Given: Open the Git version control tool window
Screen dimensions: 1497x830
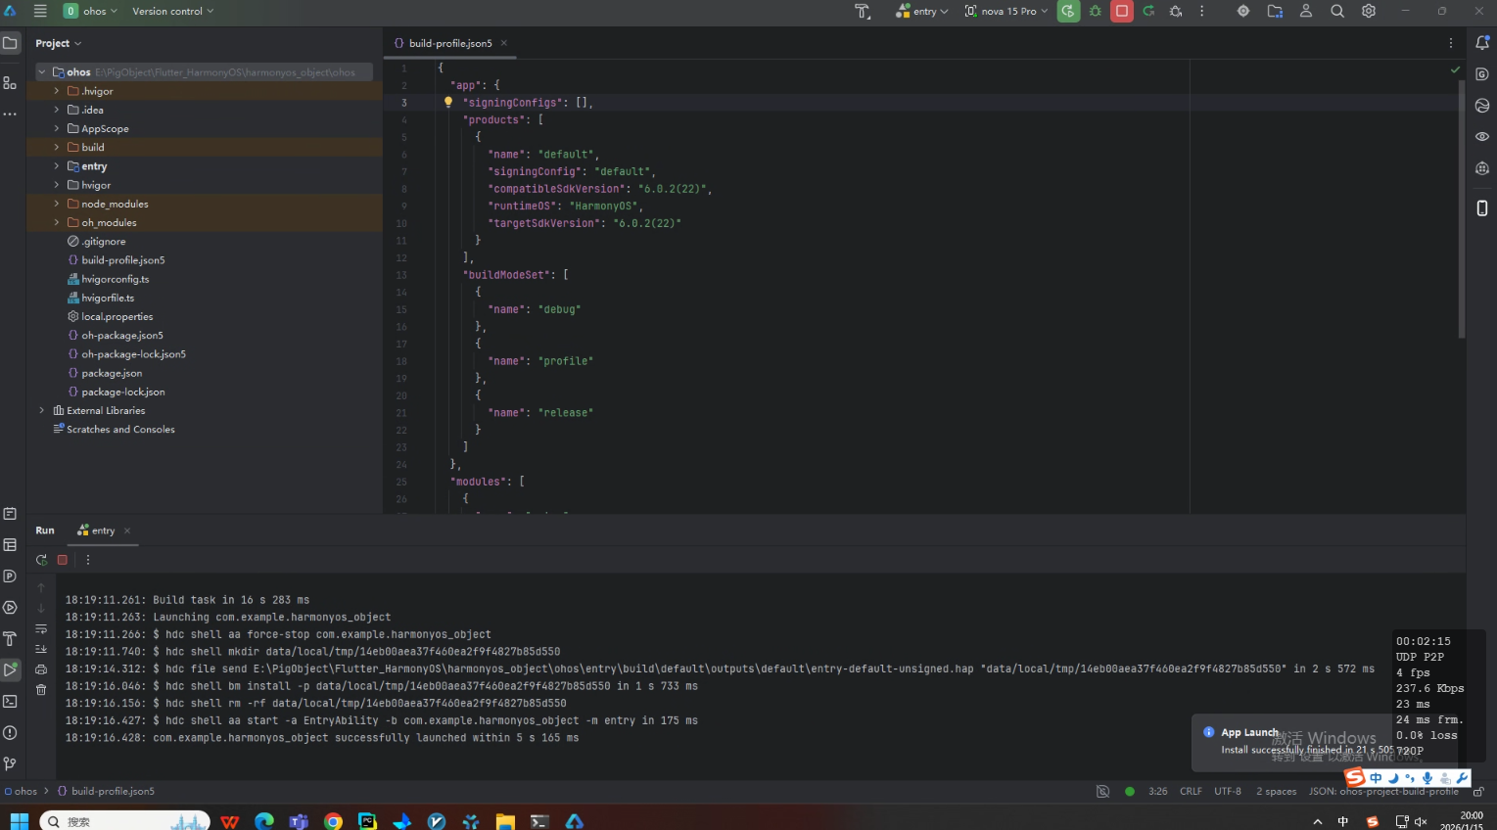Looking at the screenshot, I should click(x=10, y=763).
